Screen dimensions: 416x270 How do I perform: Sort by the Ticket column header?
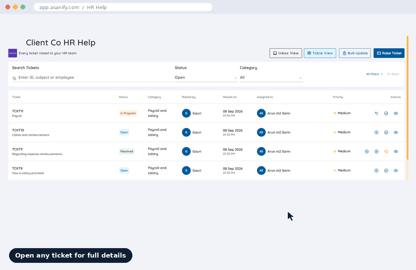click(x=16, y=97)
